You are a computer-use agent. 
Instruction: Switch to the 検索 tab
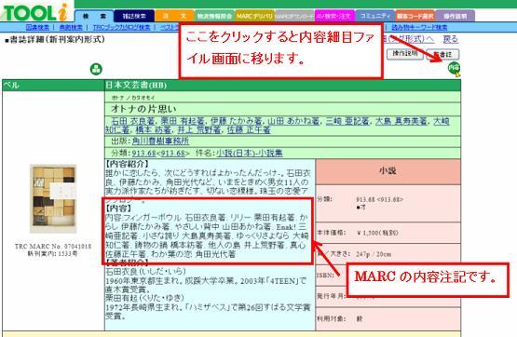[94, 16]
